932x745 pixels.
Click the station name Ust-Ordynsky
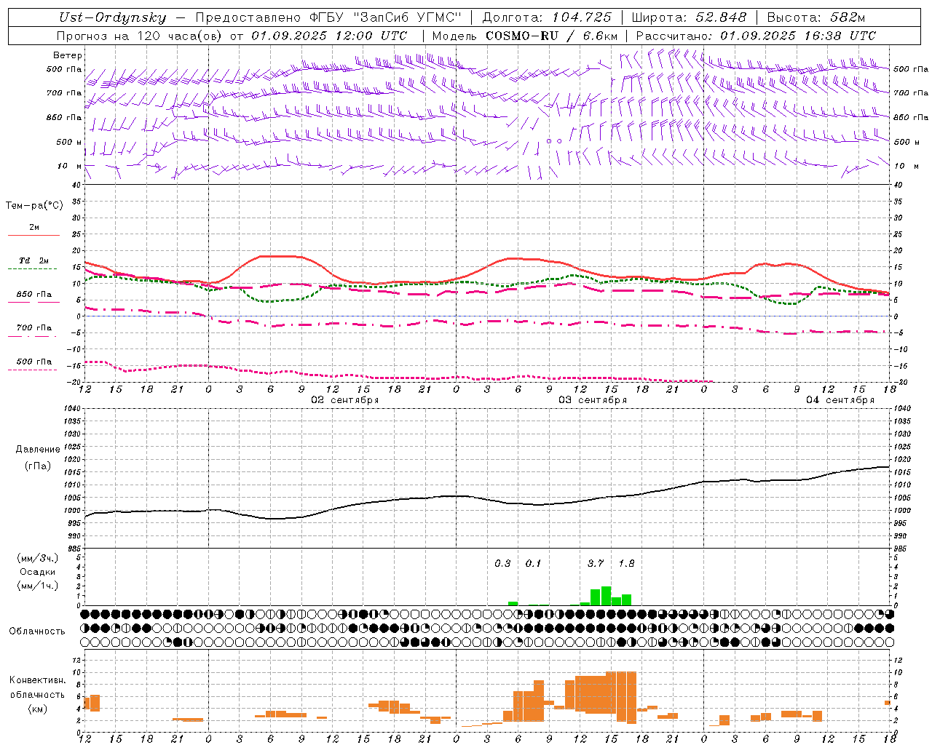pyautogui.click(x=112, y=17)
